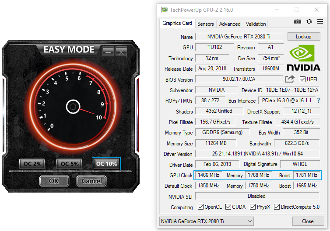
Task: Open the Advanced tab
Action: [x=230, y=24]
